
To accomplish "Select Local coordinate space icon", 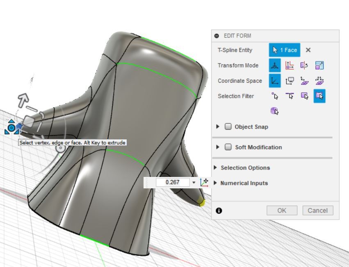I will coord(304,81).
